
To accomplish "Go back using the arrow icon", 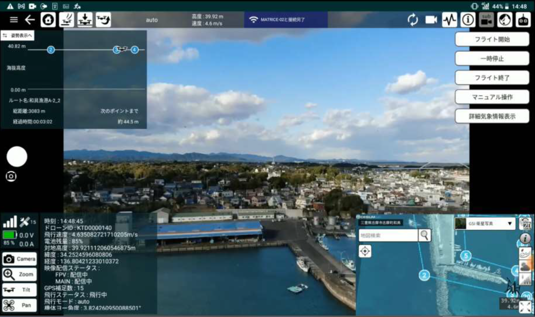I will [30, 20].
